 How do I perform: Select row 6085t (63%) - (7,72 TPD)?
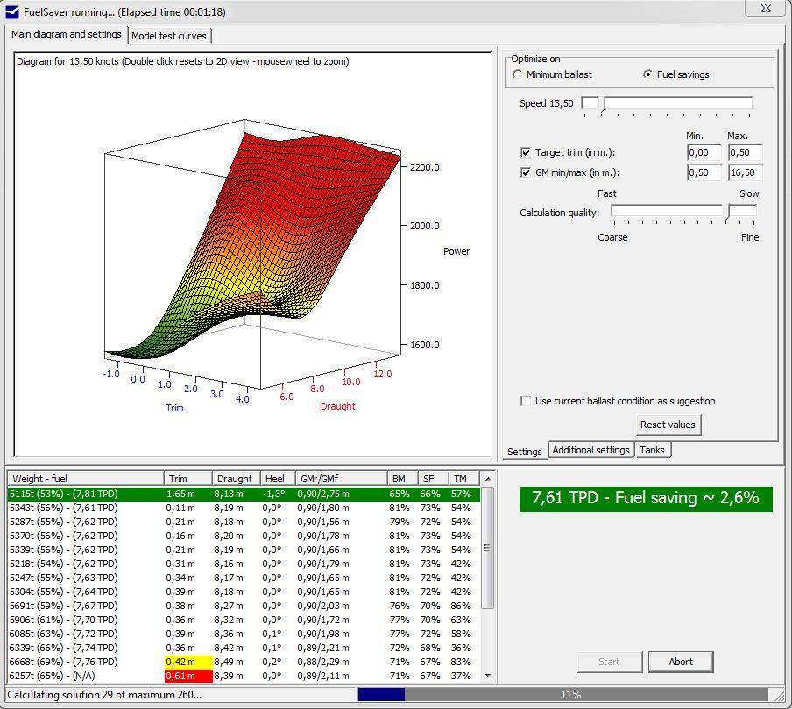[x=244, y=634]
